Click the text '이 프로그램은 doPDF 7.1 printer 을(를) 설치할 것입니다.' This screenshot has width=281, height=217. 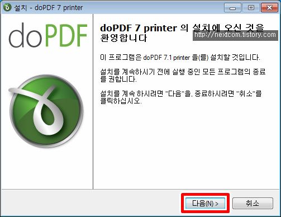180,57
